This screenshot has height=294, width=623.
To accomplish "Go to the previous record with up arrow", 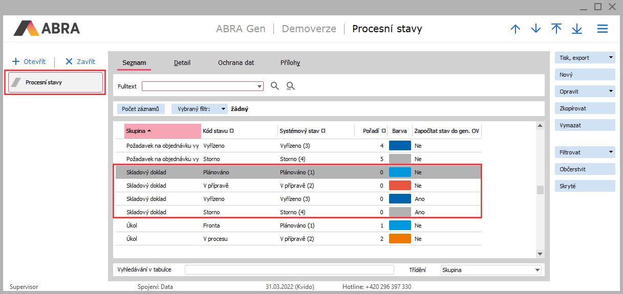I will coord(515,29).
